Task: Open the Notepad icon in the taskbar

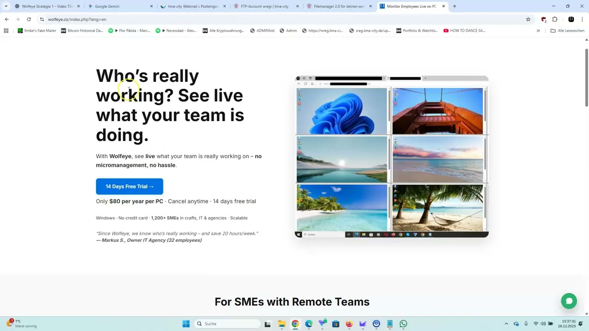Action: [x=390, y=324]
